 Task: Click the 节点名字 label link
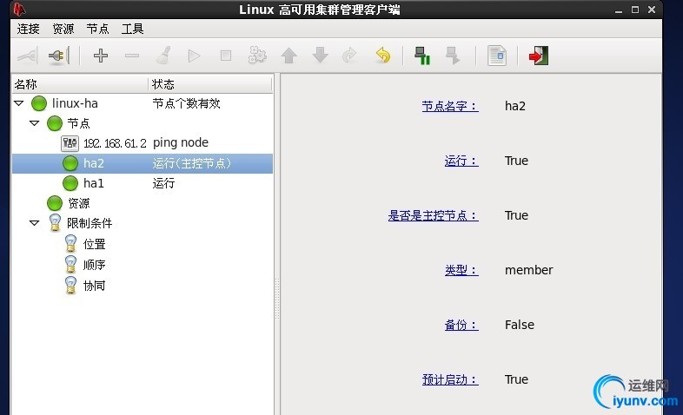450,106
